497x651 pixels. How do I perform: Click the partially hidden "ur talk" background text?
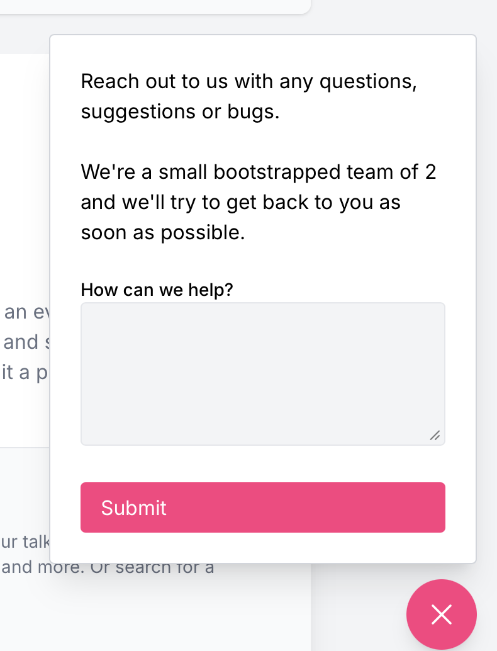[24, 542]
